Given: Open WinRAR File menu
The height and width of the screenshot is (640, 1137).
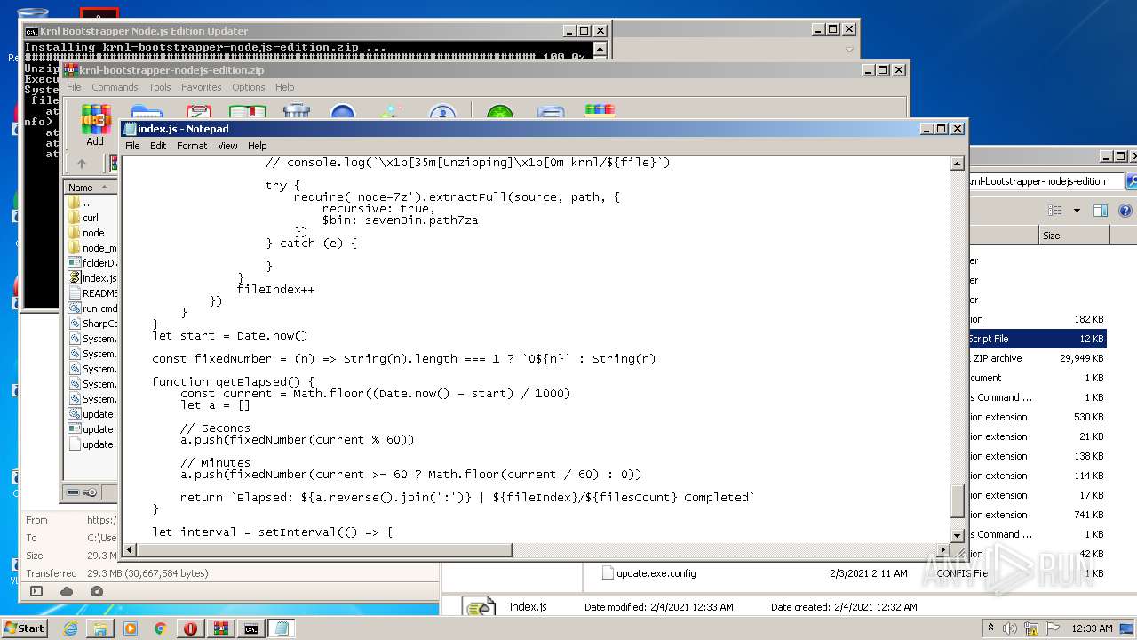Looking at the screenshot, I should tap(74, 87).
